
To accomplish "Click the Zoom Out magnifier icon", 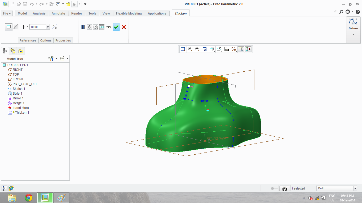I will click(x=197, y=49).
